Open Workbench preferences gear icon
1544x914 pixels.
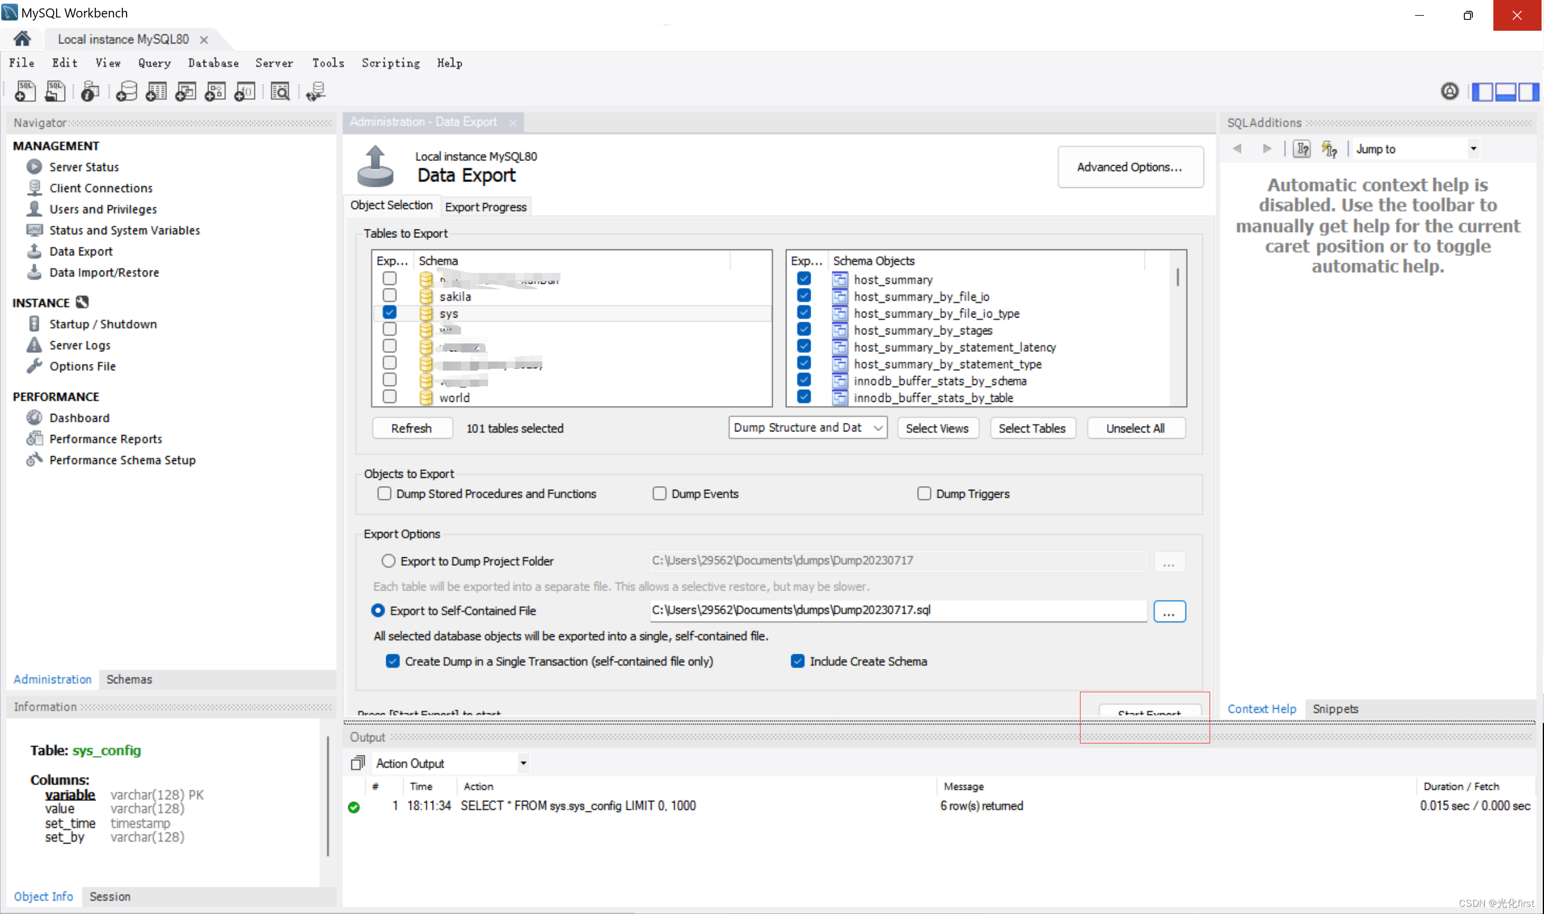click(x=1450, y=92)
